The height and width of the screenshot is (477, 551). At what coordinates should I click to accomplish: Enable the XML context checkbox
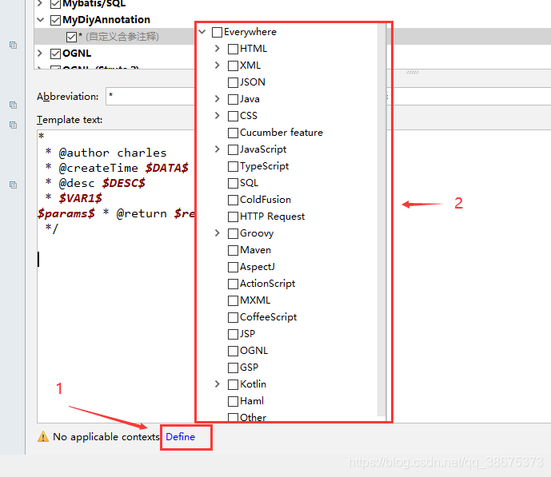click(x=233, y=66)
